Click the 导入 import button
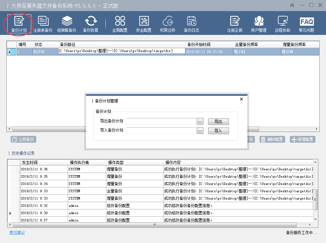Viewport: 326px width, 243px height. (x=218, y=131)
